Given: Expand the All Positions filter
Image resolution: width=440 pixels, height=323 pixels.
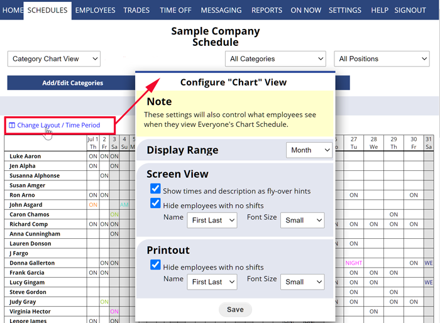Looking at the screenshot, I should [x=382, y=59].
